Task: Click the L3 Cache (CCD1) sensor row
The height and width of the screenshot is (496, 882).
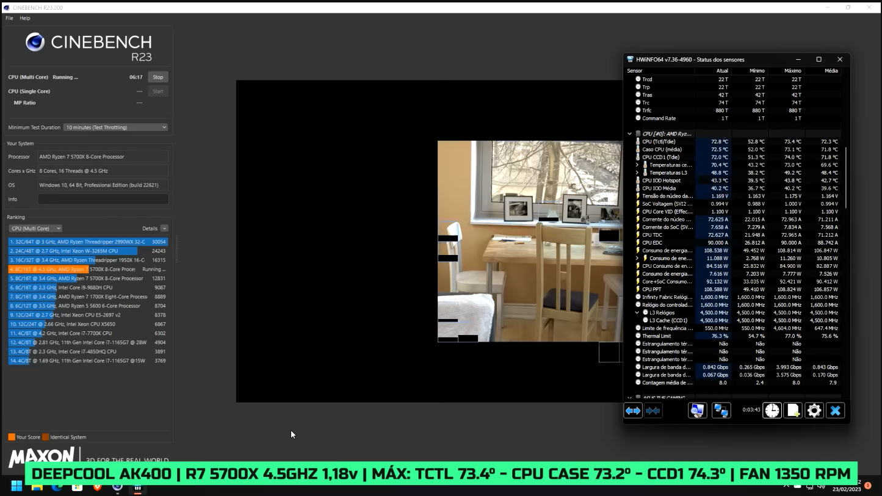Action: point(734,320)
